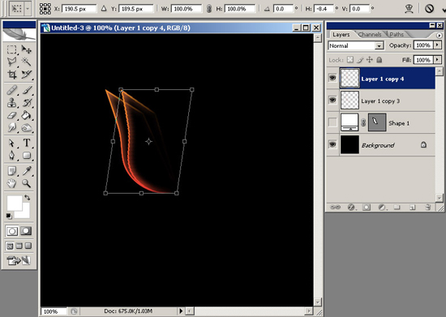The width and height of the screenshot is (446, 317).
Task: Toggle lock all
Action: (380, 60)
